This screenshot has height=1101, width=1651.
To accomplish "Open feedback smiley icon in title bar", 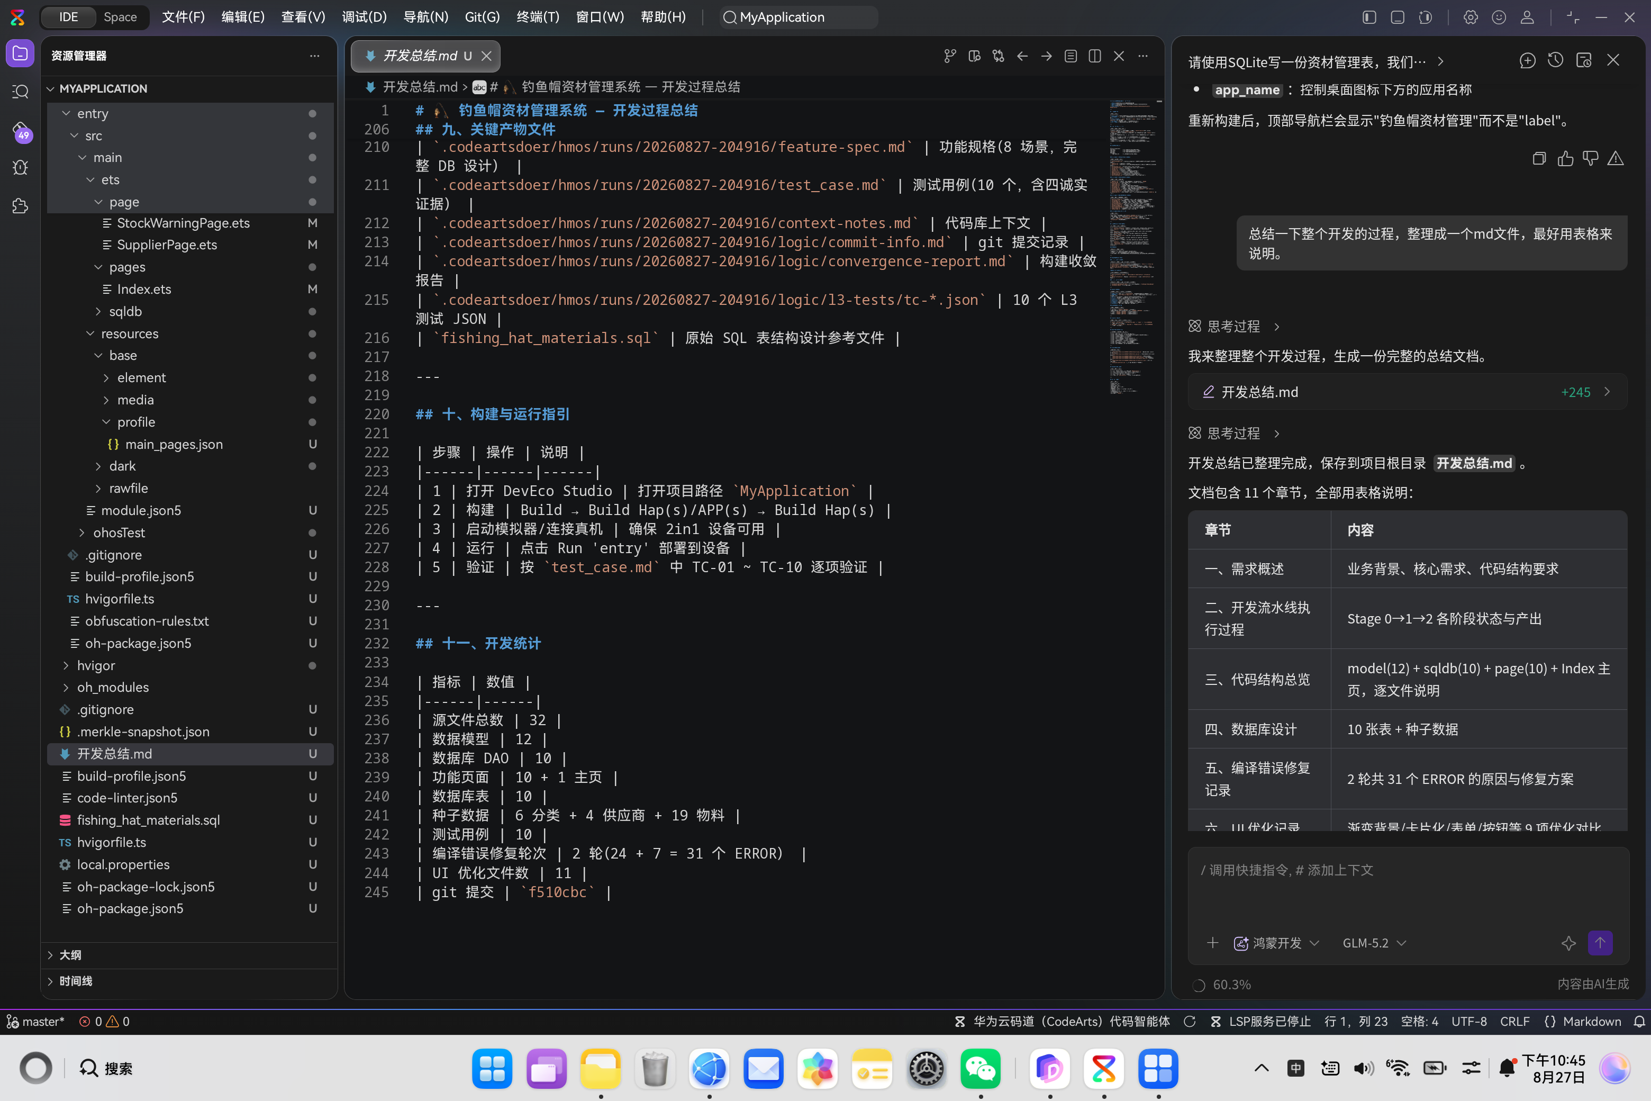I will (1499, 17).
